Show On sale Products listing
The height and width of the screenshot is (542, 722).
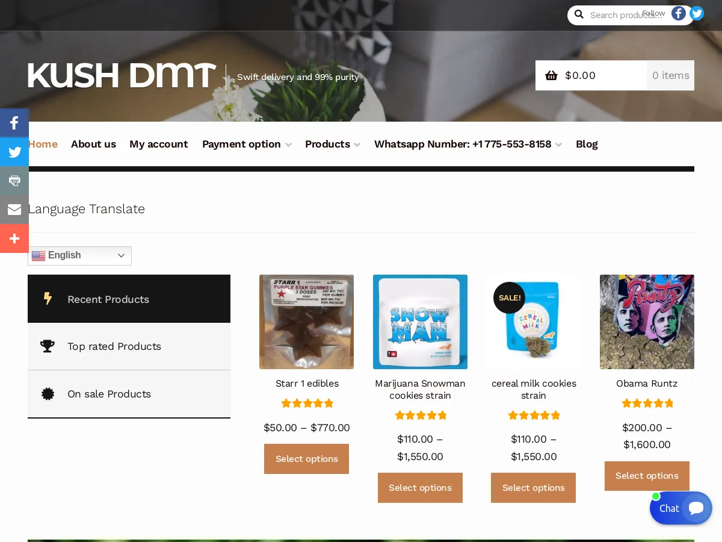coord(109,394)
